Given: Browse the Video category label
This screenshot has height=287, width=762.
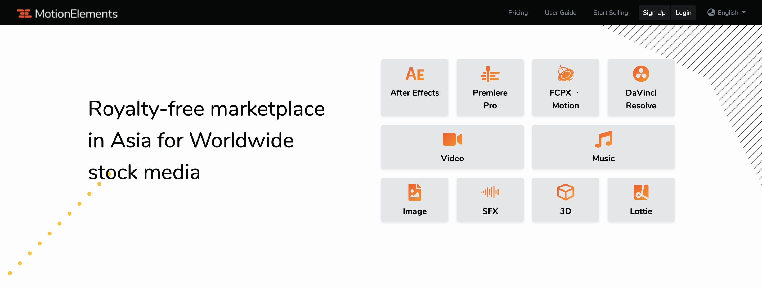Looking at the screenshot, I should (452, 158).
